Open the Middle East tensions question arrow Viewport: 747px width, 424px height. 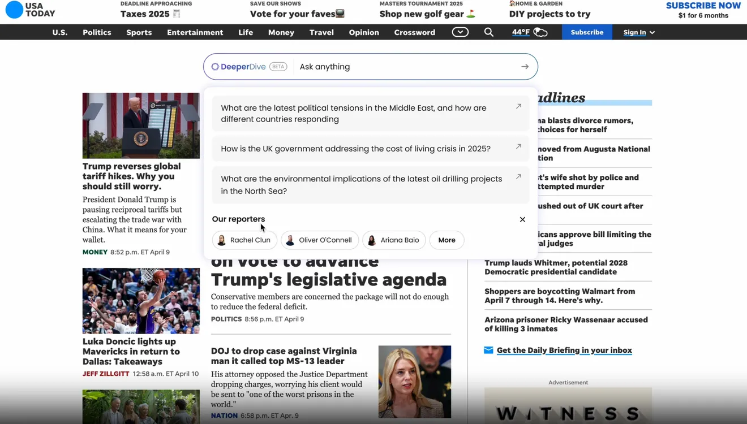coord(518,106)
